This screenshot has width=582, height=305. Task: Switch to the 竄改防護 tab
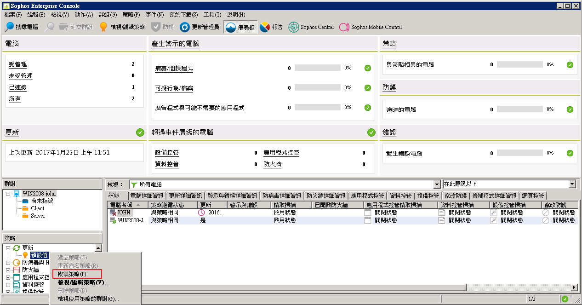456,196
